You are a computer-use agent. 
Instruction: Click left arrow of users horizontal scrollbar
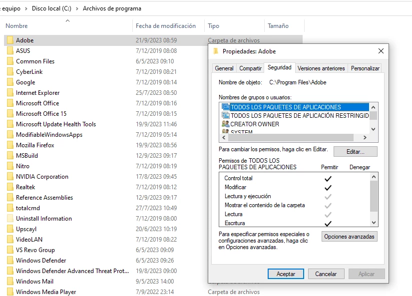tap(224, 137)
